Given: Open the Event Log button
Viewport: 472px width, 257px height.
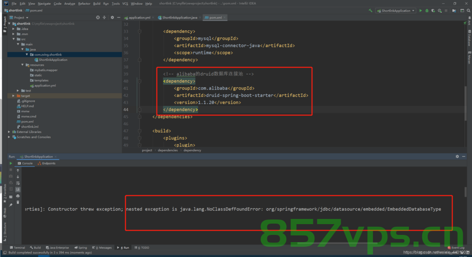Looking at the screenshot, I should (x=456, y=248).
